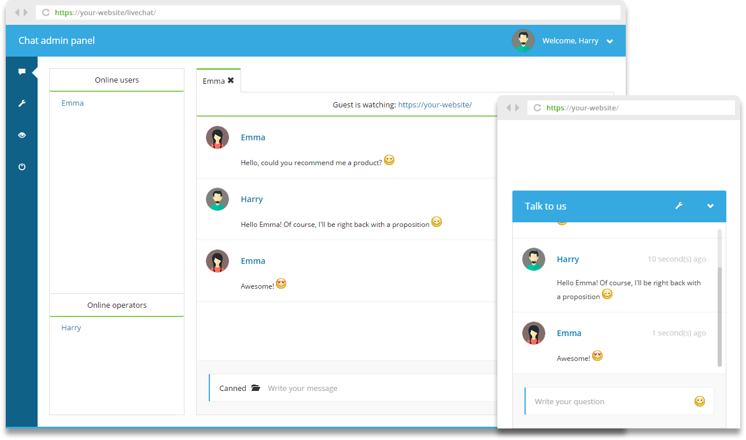Select Emma from the Online users list
This screenshot has width=746, height=440.
click(72, 103)
